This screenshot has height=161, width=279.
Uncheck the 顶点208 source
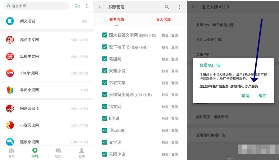click(105, 131)
